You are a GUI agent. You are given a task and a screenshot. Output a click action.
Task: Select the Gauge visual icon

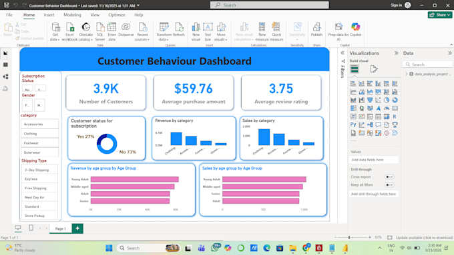[x=387, y=109]
